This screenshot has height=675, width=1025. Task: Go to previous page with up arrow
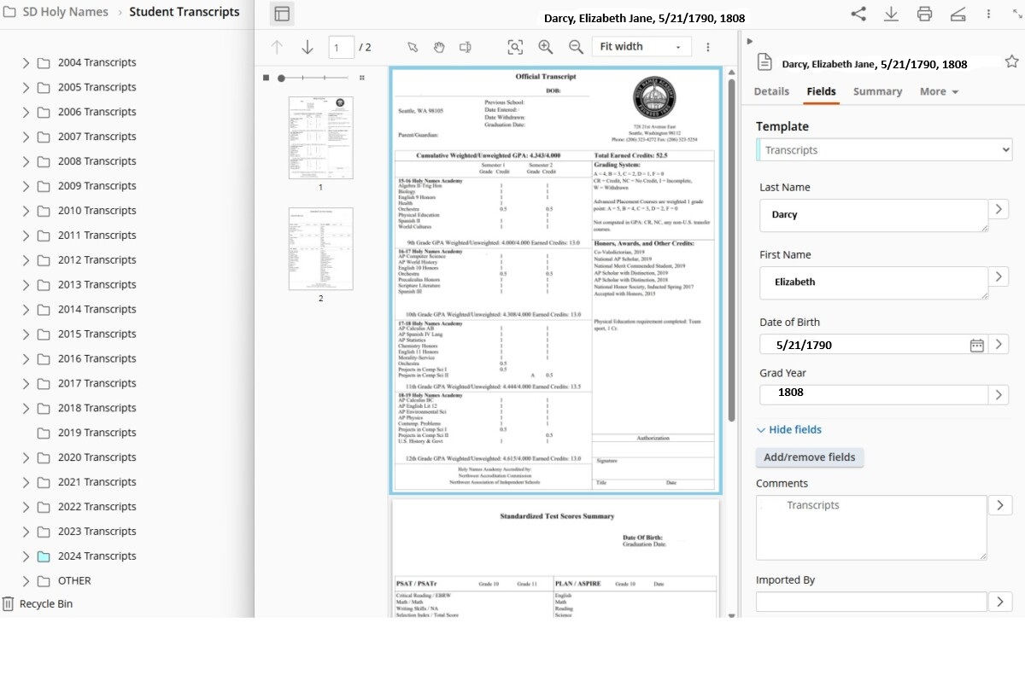277,48
